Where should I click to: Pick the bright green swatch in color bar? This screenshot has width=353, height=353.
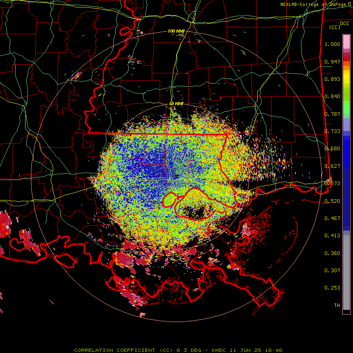tap(346, 107)
